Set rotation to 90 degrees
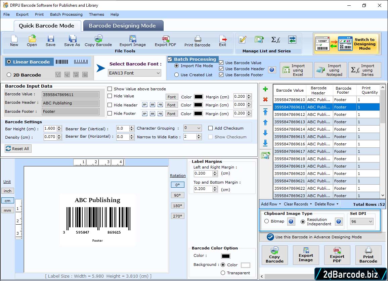Viewport: 388px width, 281px height. 177,195
